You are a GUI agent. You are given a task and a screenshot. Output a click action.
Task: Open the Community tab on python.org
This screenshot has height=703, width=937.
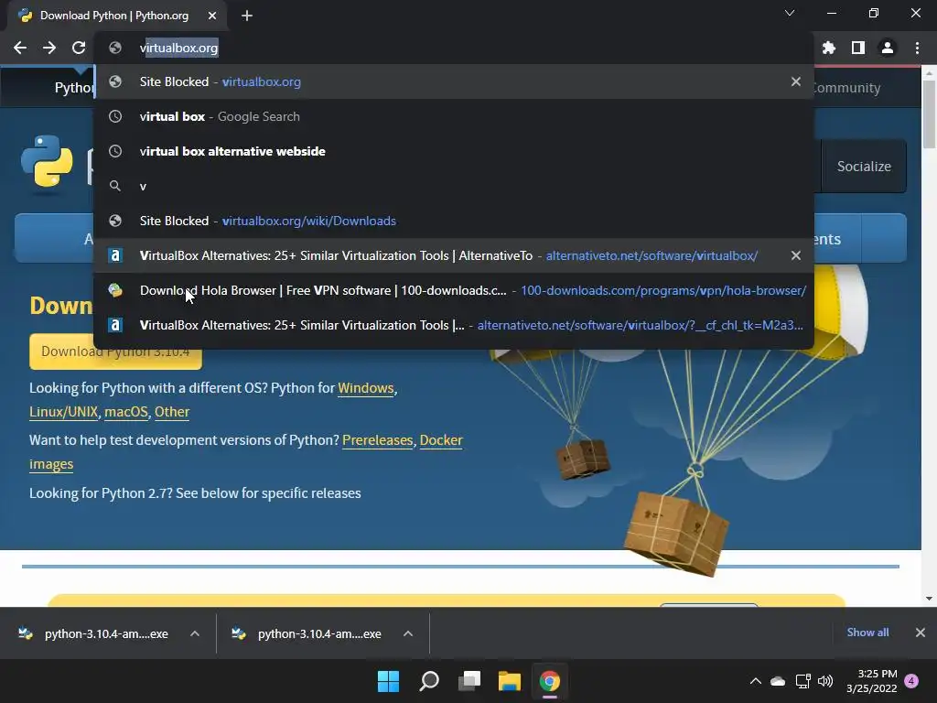click(846, 88)
